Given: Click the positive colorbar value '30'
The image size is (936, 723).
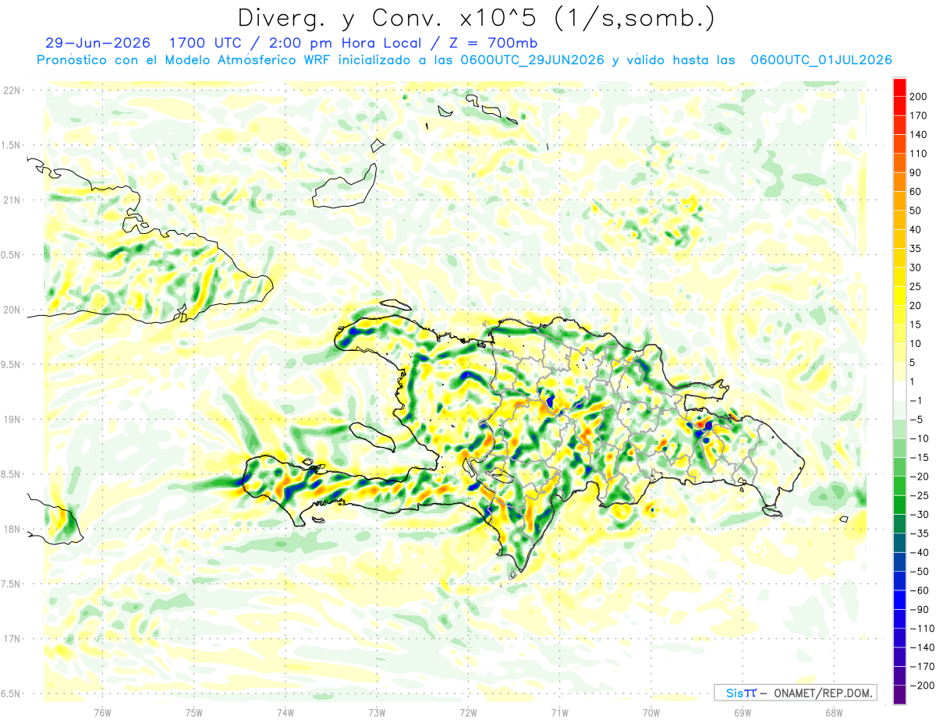Looking at the screenshot, I should [x=916, y=268].
